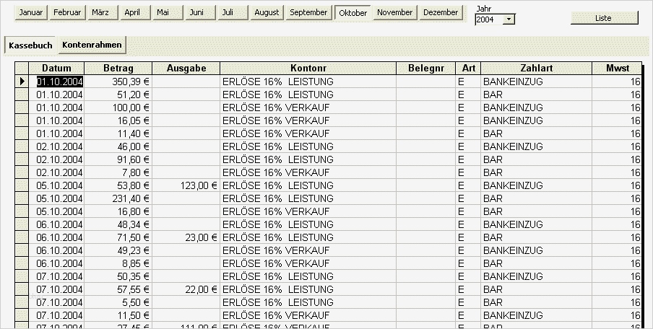Click the Betrag column header
The height and width of the screenshot is (329, 653).
pyautogui.click(x=118, y=69)
